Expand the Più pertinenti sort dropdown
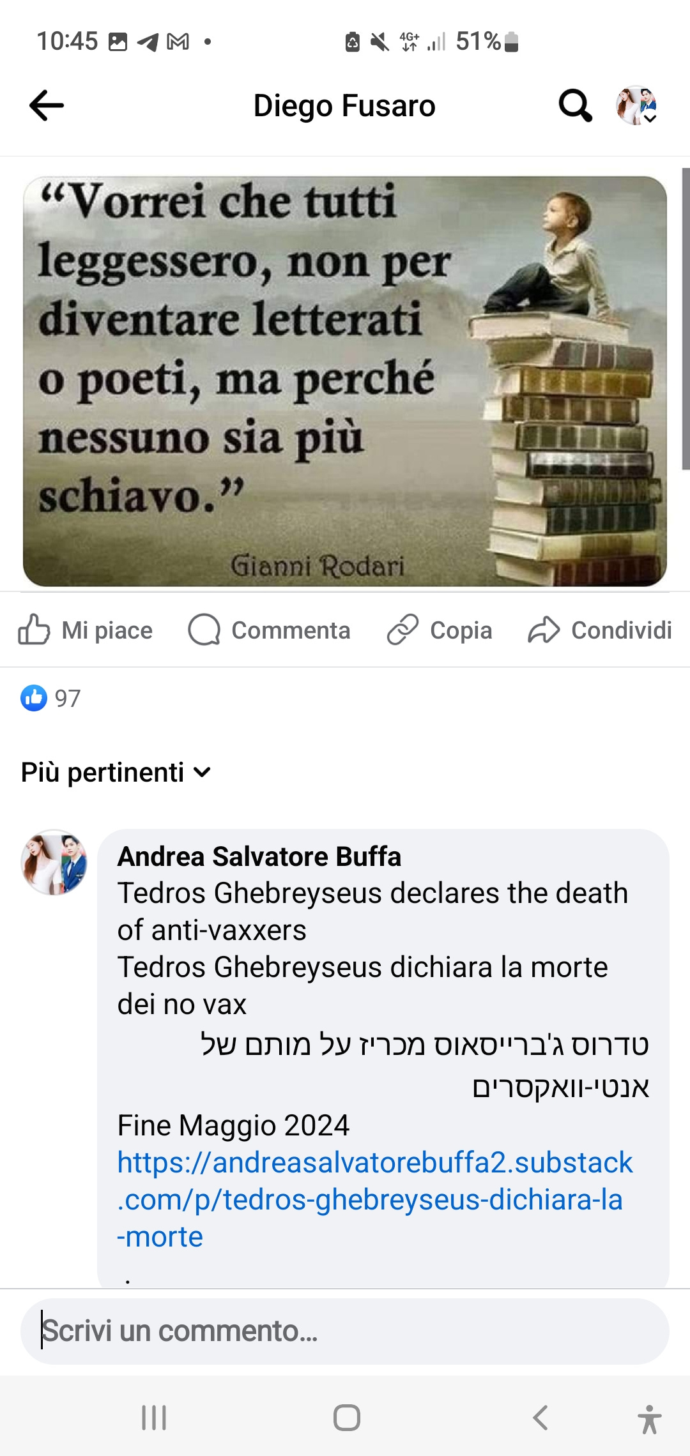 click(116, 772)
